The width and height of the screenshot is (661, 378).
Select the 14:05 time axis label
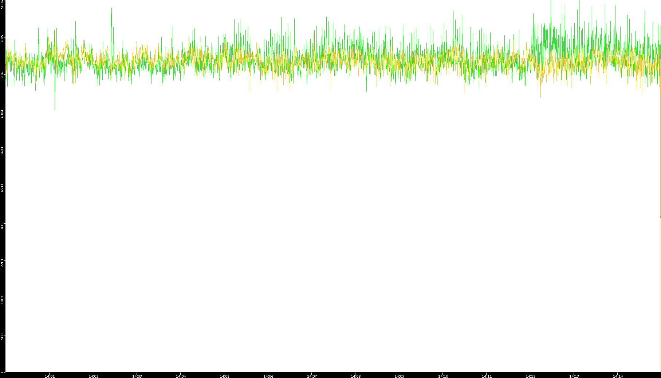coord(224,376)
